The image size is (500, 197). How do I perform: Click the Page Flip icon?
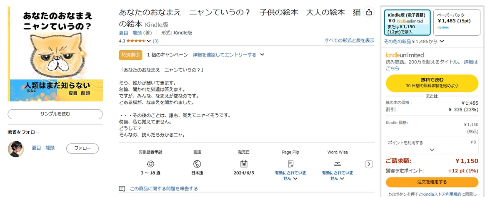tap(291, 164)
